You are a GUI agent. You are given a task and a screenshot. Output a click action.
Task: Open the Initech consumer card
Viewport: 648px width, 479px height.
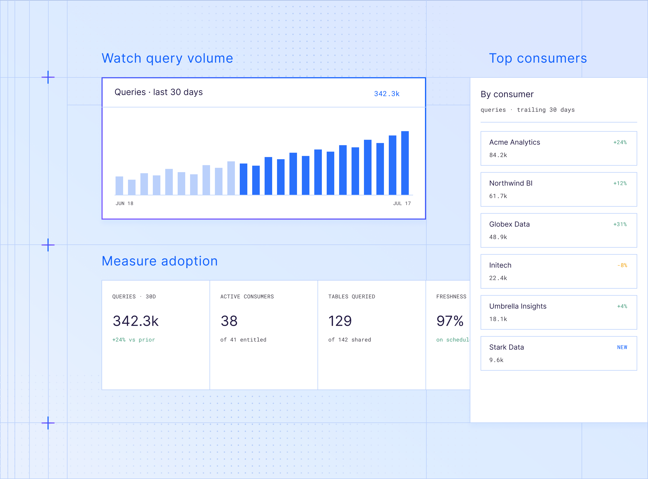tap(559, 271)
